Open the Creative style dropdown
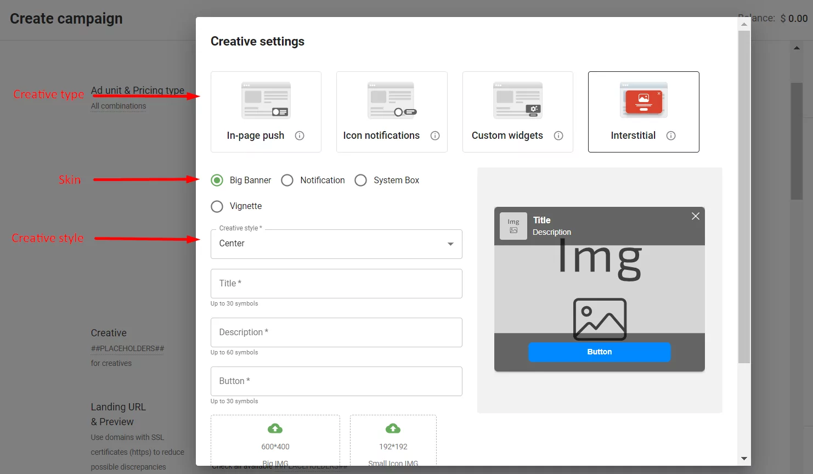 pos(336,244)
